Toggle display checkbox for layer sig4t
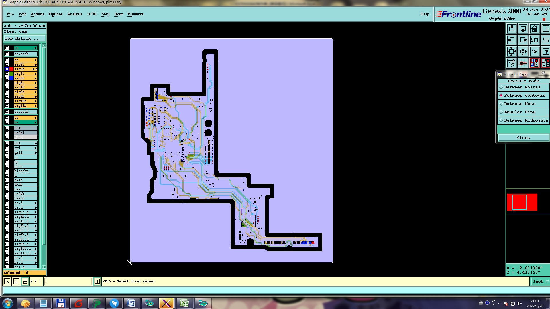The width and height of the screenshot is (550, 309). pos(7,74)
